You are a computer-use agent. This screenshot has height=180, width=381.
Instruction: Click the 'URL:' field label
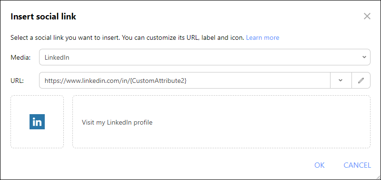[17, 81]
